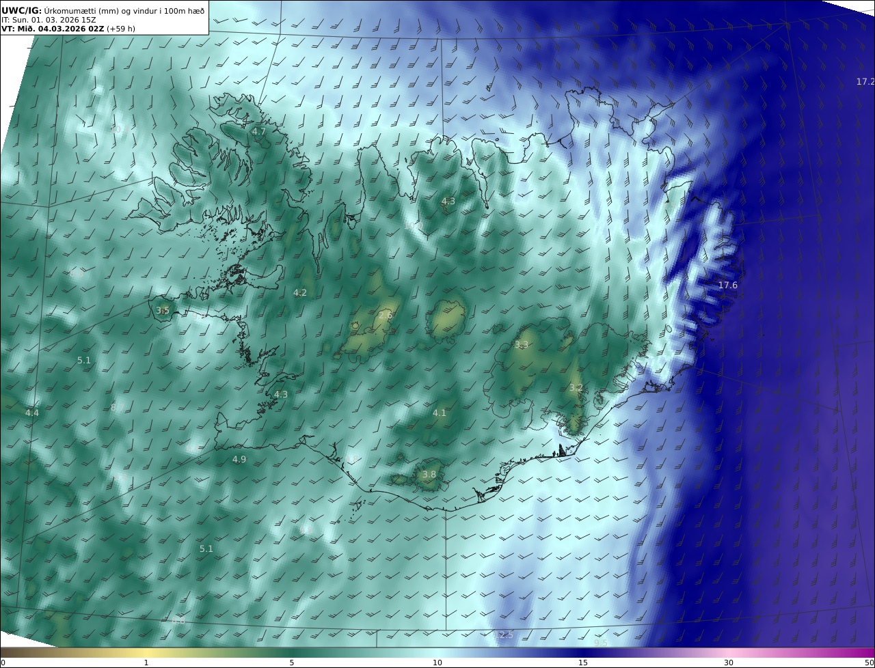Click the '15' tick label on the colorbar
The width and height of the screenshot is (875, 668).
583,663
